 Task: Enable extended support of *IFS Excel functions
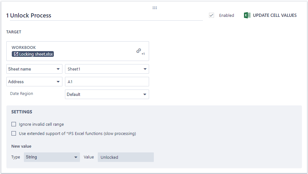pyautogui.click(x=14, y=133)
